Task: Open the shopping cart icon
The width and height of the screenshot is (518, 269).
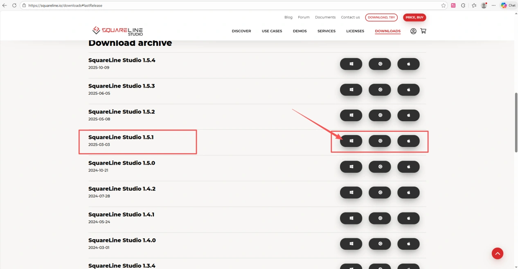Action: pos(423,31)
